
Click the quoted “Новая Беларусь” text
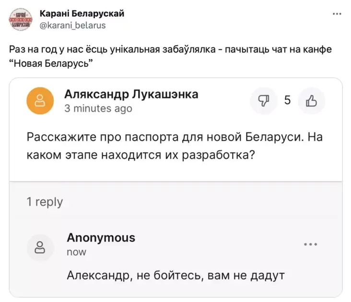[x=50, y=64]
